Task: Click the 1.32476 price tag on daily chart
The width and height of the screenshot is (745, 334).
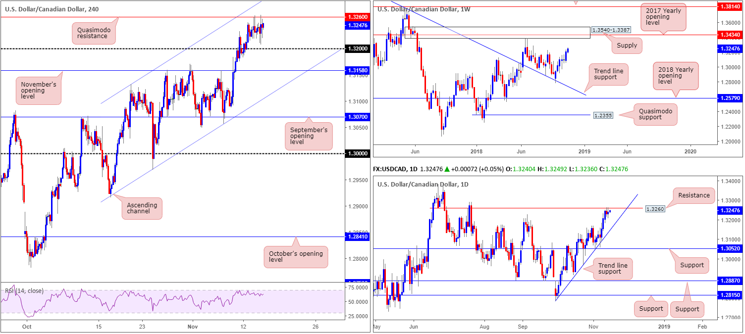Action: click(731, 210)
